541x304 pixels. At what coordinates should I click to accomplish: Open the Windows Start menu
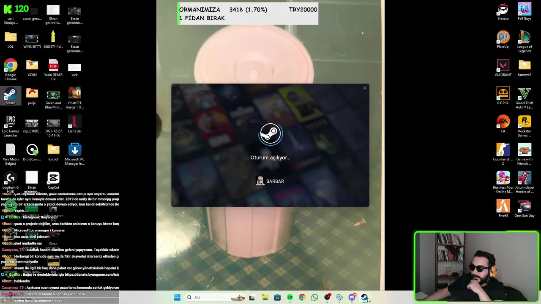[x=177, y=298]
